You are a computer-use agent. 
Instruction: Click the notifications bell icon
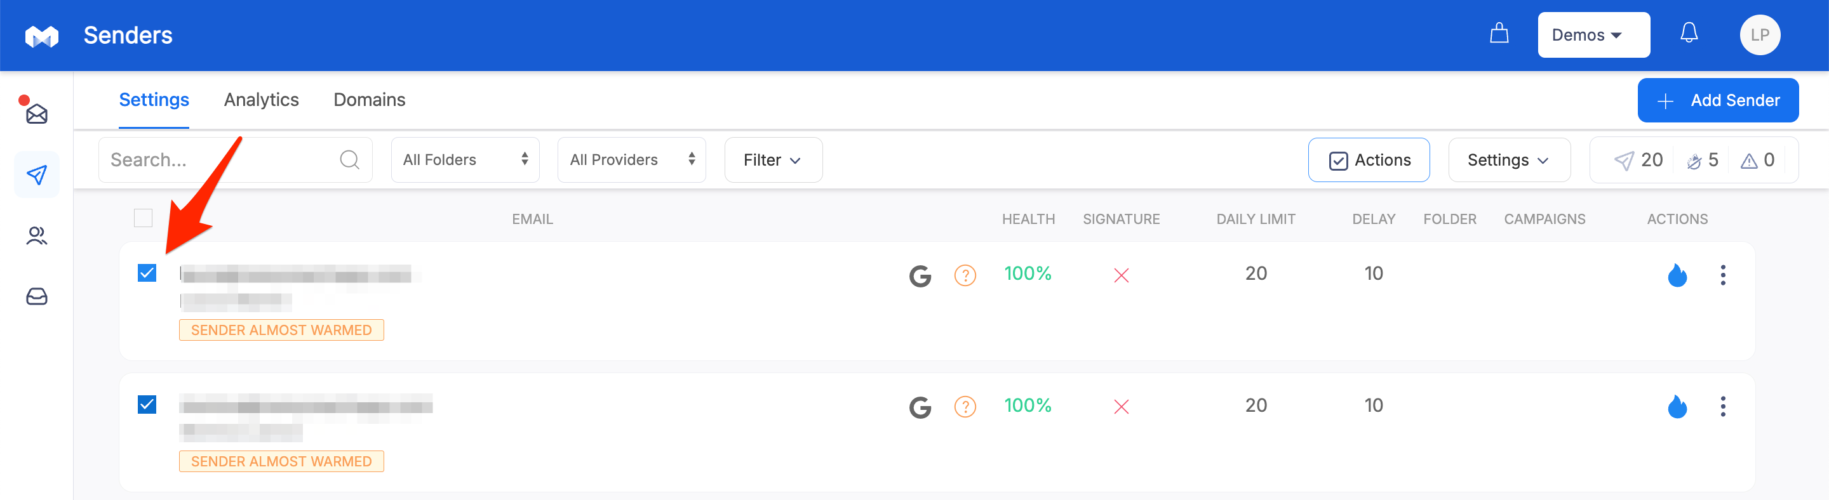(1689, 34)
